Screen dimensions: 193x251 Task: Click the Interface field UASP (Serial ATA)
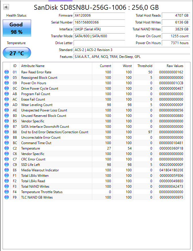(99, 29)
